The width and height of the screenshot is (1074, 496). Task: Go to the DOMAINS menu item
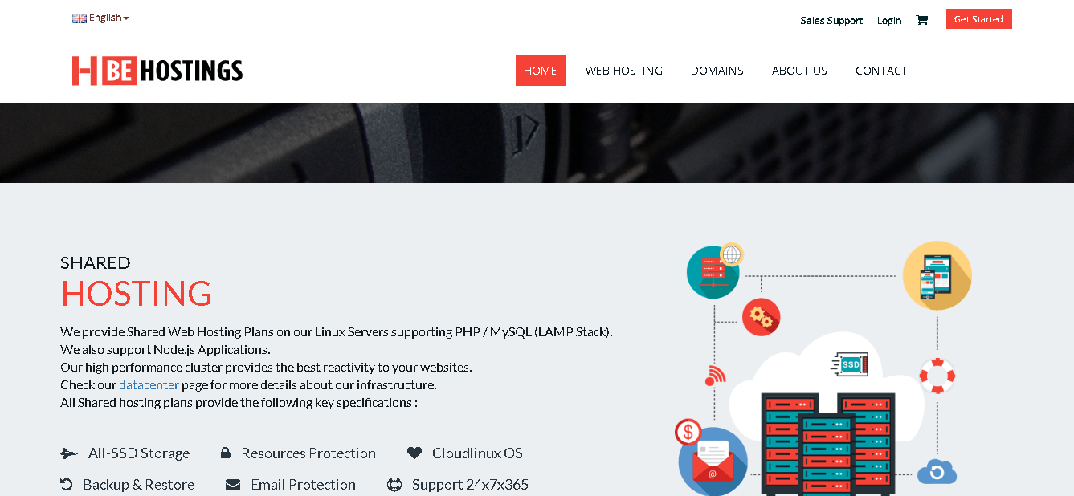coord(717,71)
